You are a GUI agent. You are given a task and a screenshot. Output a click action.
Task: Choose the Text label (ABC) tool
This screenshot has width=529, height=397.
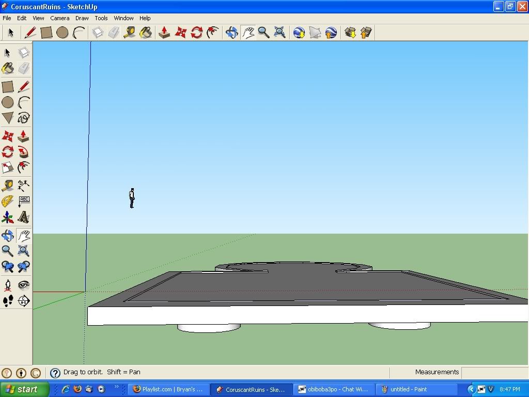click(x=24, y=202)
